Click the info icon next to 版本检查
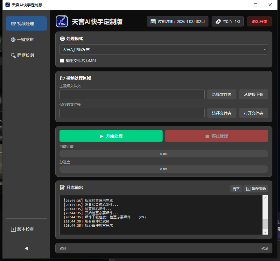This screenshot has width=280, height=261. (13, 229)
